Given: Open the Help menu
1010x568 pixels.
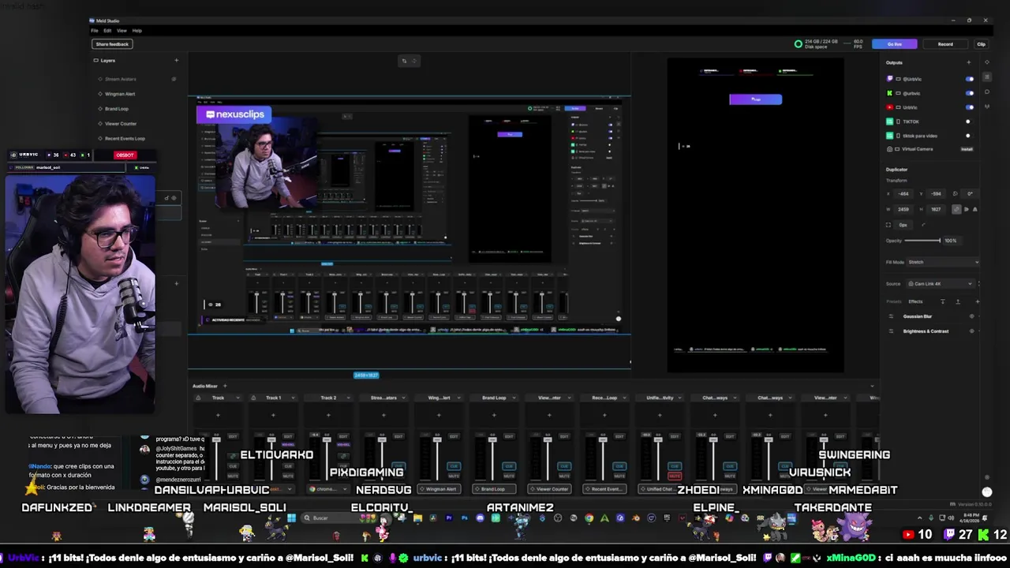Looking at the screenshot, I should click(x=137, y=31).
